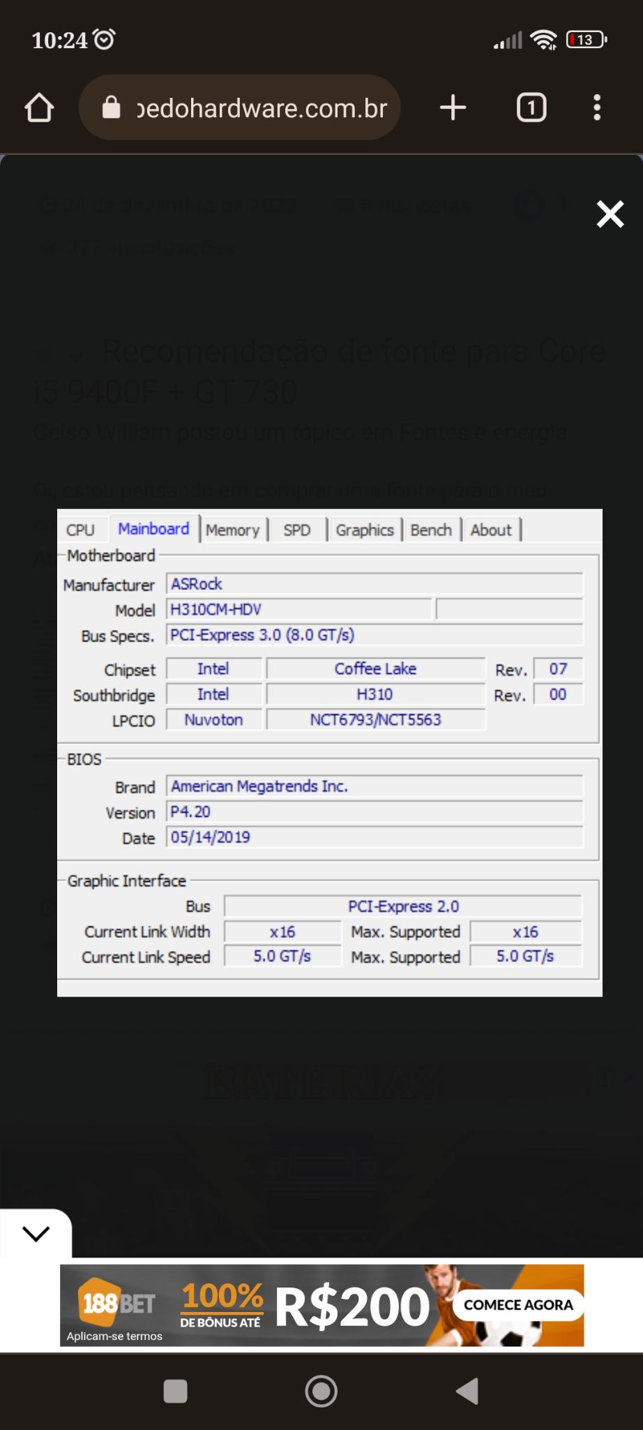Click the southbridge revision value '00'
The image size is (643, 1430).
click(x=558, y=694)
